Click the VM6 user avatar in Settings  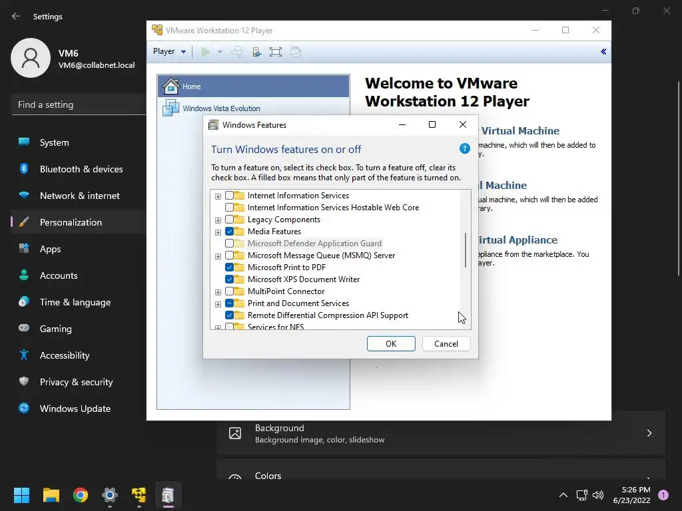pos(31,58)
